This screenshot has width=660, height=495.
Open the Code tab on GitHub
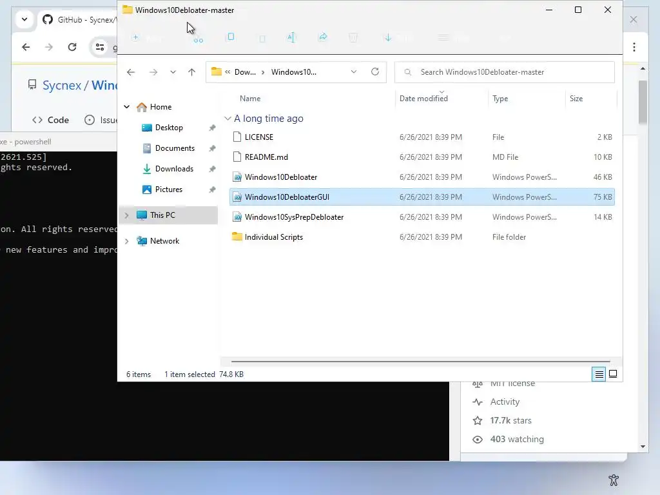[x=50, y=120]
